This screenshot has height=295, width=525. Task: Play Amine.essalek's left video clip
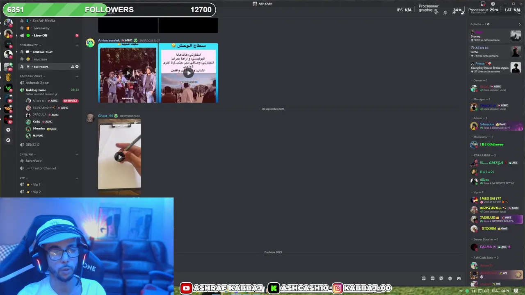point(128,73)
